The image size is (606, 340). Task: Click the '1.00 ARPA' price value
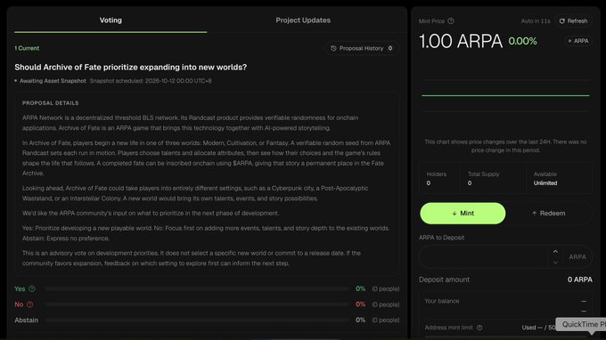[461, 41]
